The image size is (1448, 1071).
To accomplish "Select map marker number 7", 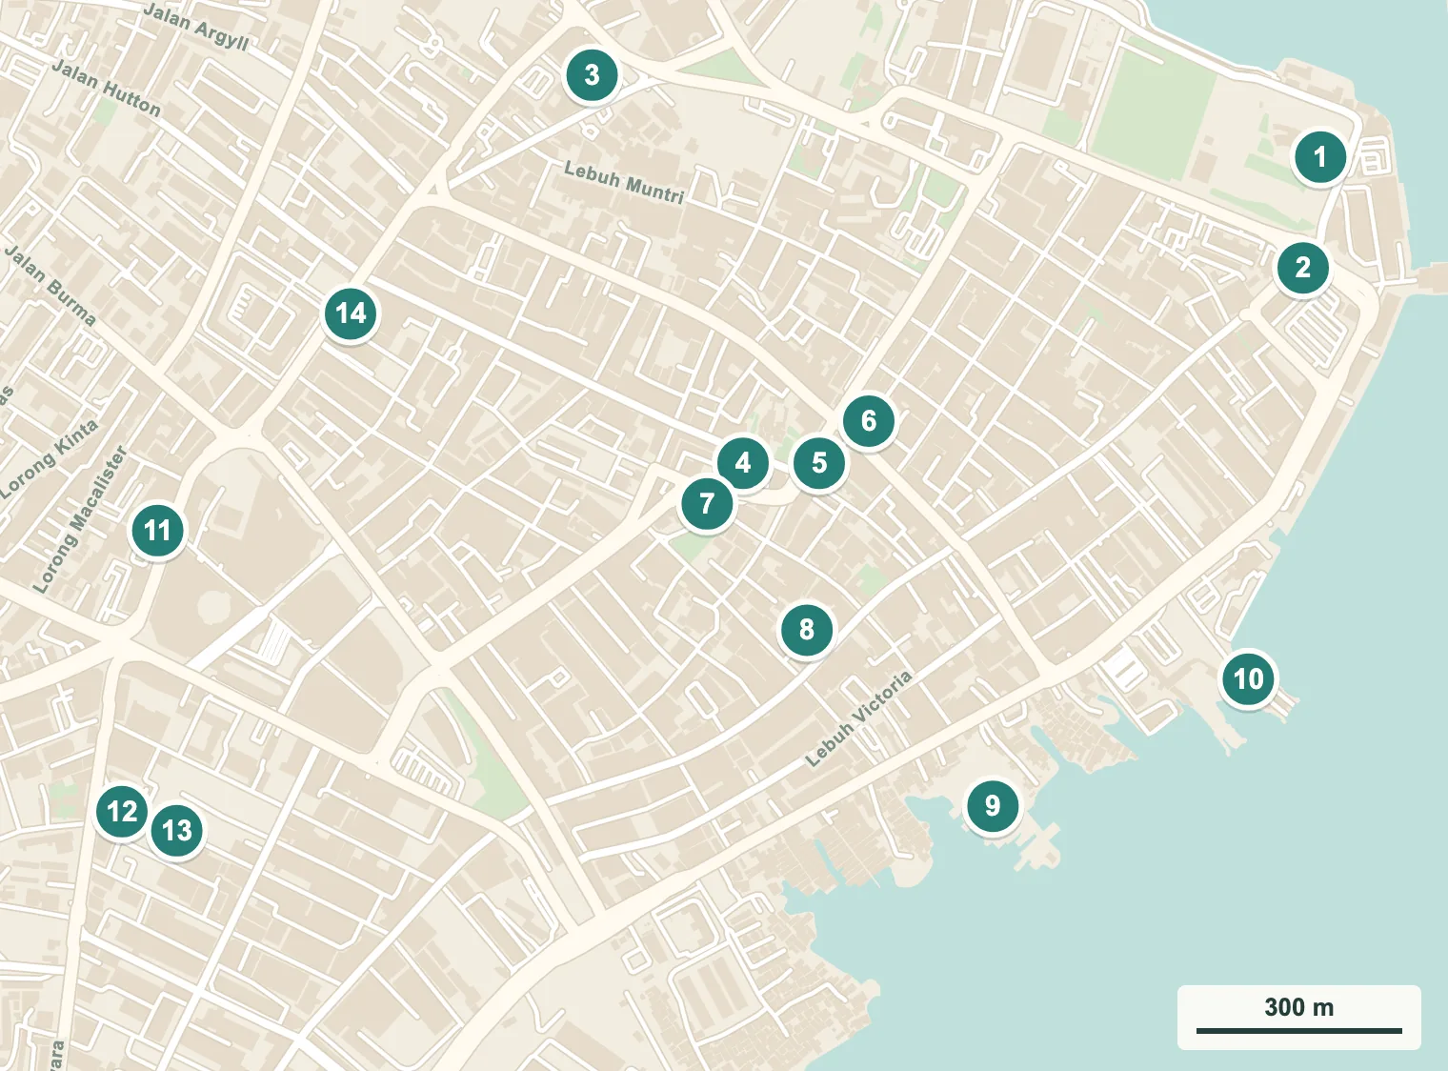I will [x=707, y=503].
